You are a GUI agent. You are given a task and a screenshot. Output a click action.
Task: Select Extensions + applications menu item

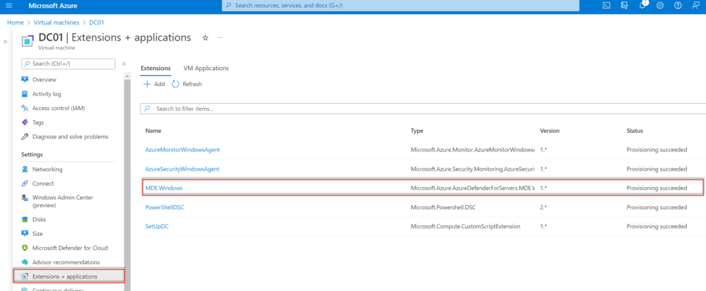68,276
